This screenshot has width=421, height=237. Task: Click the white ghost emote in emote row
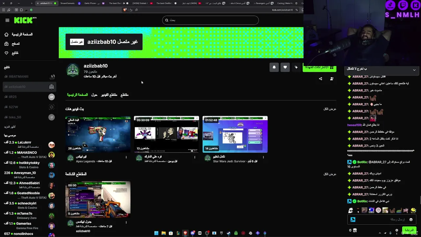[351, 210]
